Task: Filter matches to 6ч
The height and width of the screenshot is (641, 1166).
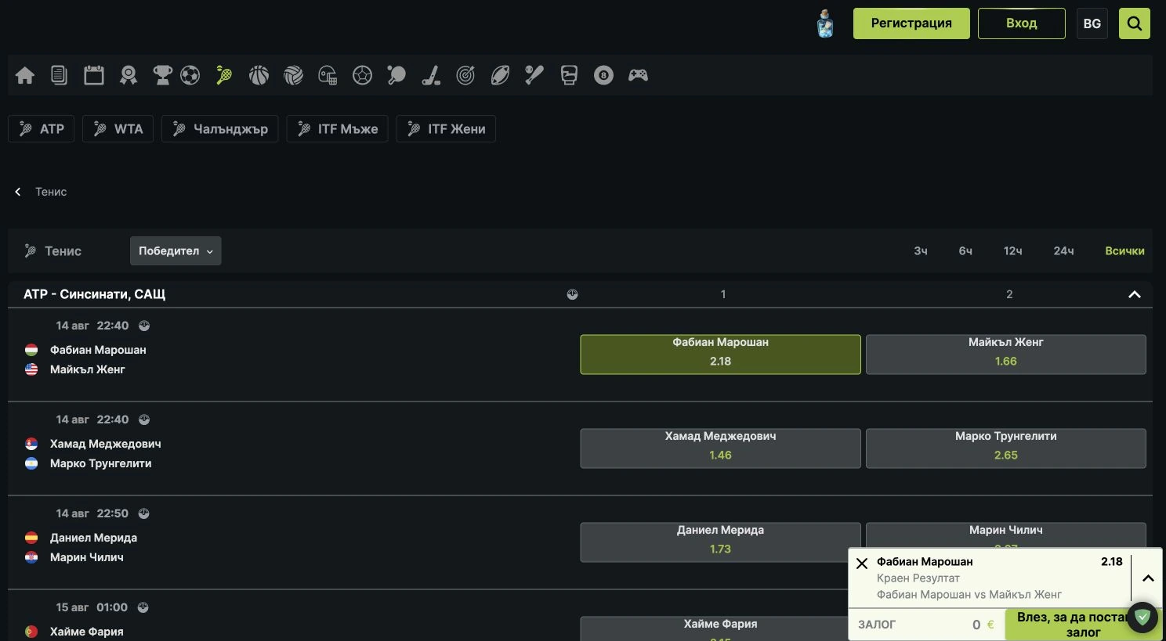Action: tap(965, 251)
